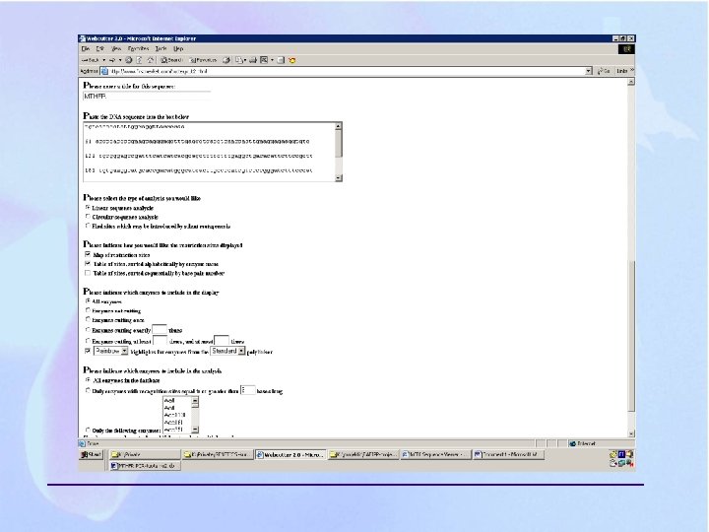Open the Back button history dropdown arrow
This screenshot has width=709, height=532.
click(104, 60)
